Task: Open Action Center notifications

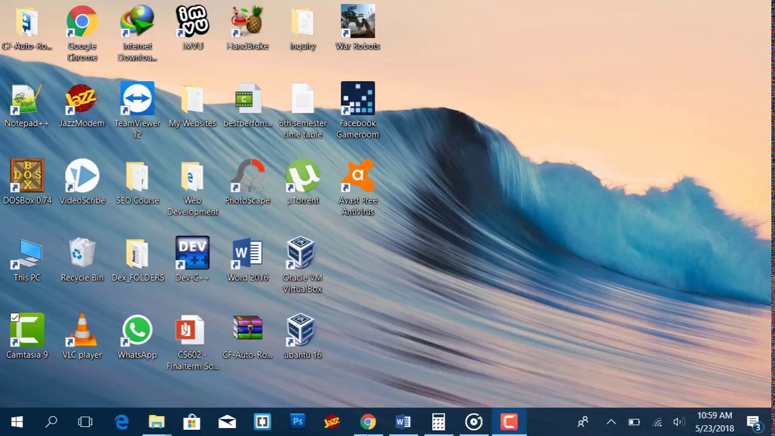Action: point(754,422)
